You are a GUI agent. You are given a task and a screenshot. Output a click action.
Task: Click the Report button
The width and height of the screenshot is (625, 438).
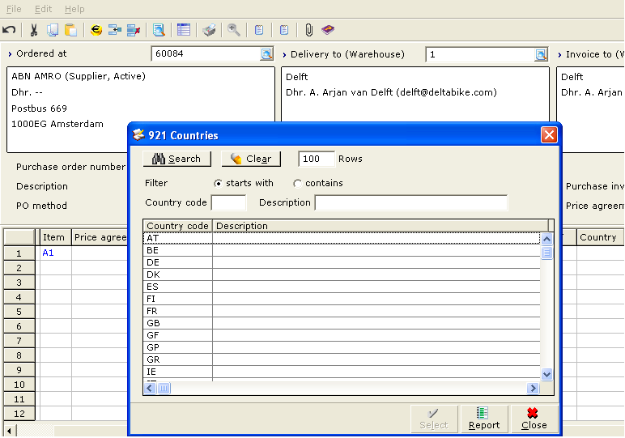tap(484, 419)
